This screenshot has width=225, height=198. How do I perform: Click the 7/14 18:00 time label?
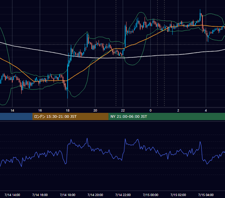click(x=67, y=195)
